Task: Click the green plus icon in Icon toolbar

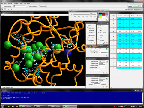Action: [129, 6]
